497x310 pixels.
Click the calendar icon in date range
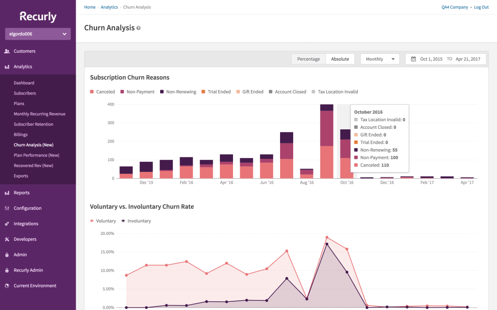click(414, 59)
